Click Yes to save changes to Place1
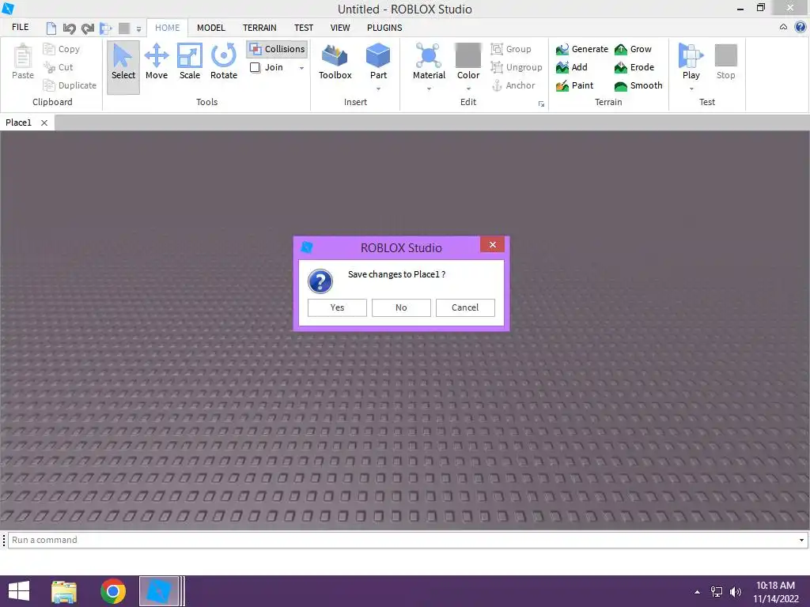Screen dimensions: 810x607 pyautogui.click(x=337, y=307)
